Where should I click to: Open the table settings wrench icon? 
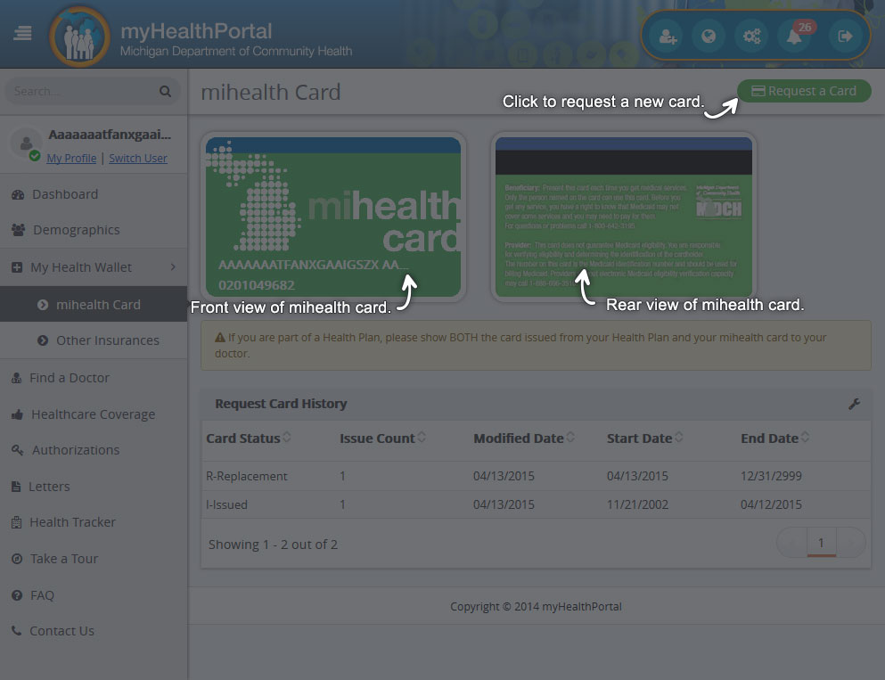854,404
